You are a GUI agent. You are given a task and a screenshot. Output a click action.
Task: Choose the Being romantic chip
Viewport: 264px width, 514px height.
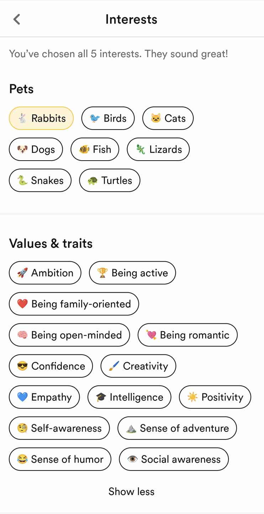click(x=188, y=335)
